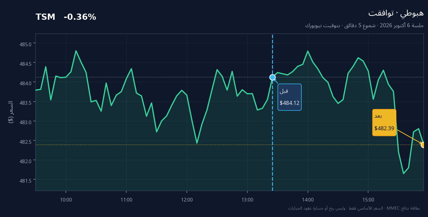Screen dimensions: 428x217
Task: Click the 15:00 time axis label
Action: coord(368,200)
